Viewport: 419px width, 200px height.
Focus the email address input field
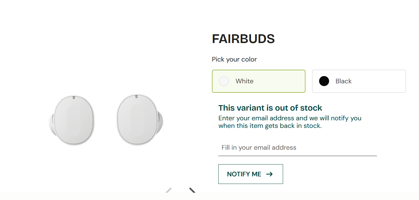tap(297, 148)
